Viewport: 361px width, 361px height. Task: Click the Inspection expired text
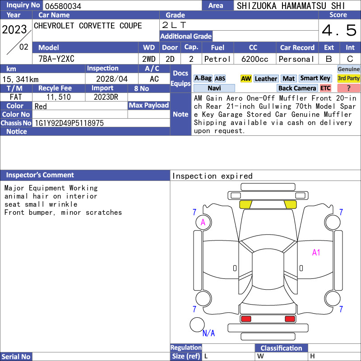coord(212,176)
